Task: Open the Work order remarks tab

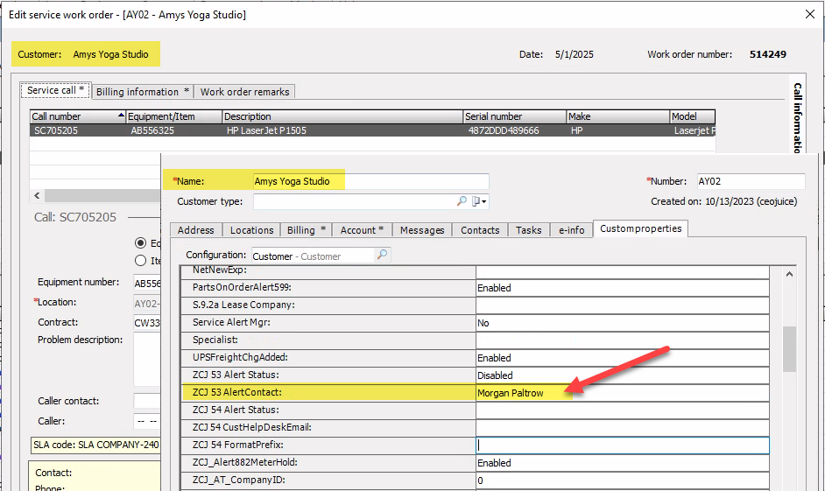Action: click(x=244, y=92)
